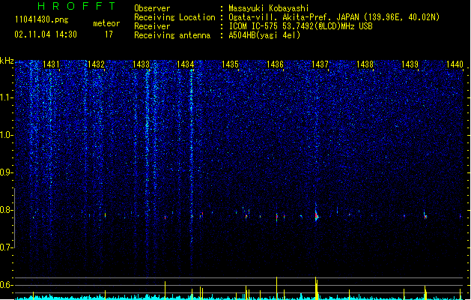The width and height of the screenshot is (471, 300).
Task: Select the filename 11041430.png
Action: tap(41, 19)
